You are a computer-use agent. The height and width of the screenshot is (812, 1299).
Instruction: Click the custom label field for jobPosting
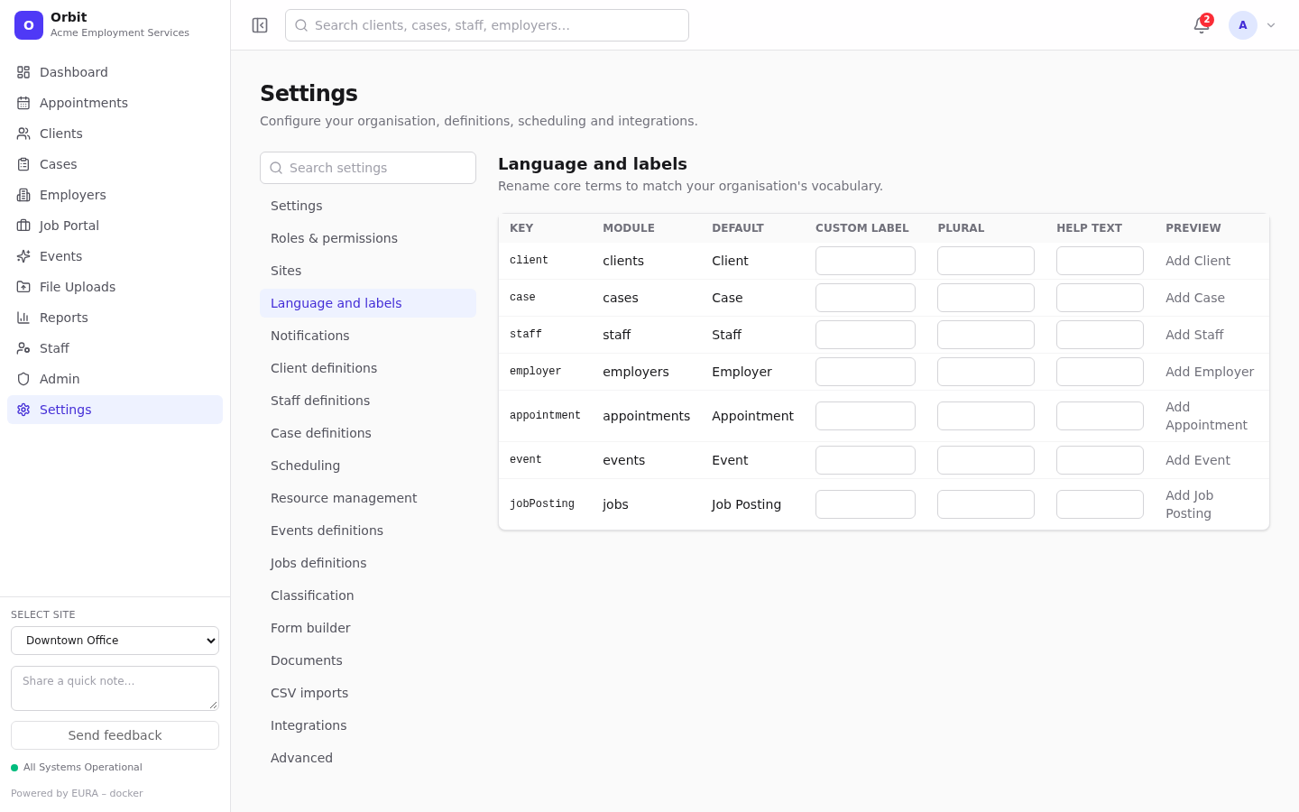865,504
